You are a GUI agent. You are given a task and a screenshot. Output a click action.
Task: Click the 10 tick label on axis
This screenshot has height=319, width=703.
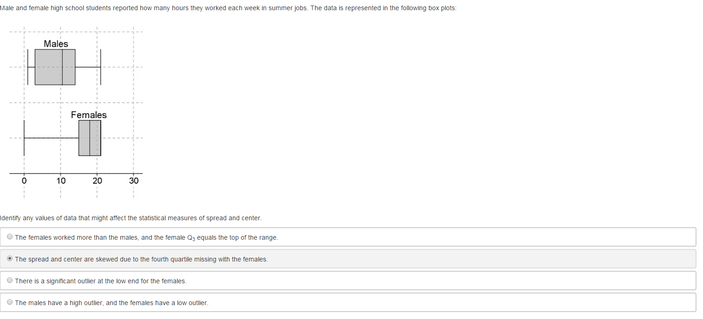61,181
